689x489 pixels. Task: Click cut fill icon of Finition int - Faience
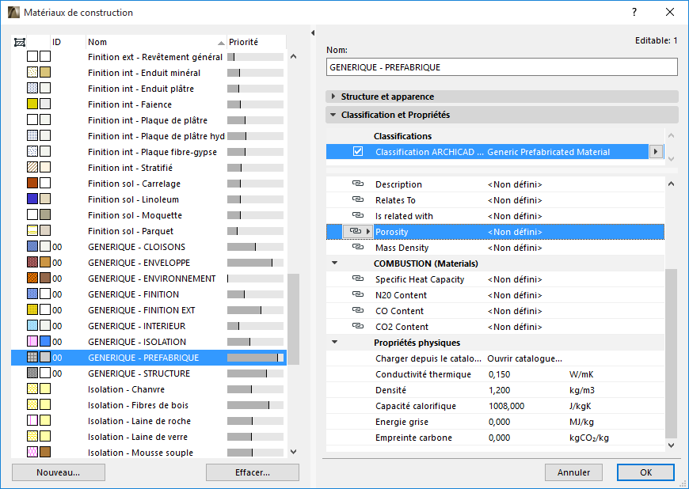click(x=32, y=104)
